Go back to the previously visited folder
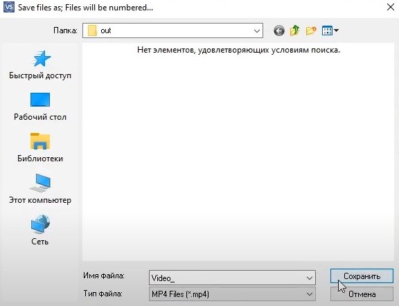399x306 pixels. click(279, 30)
